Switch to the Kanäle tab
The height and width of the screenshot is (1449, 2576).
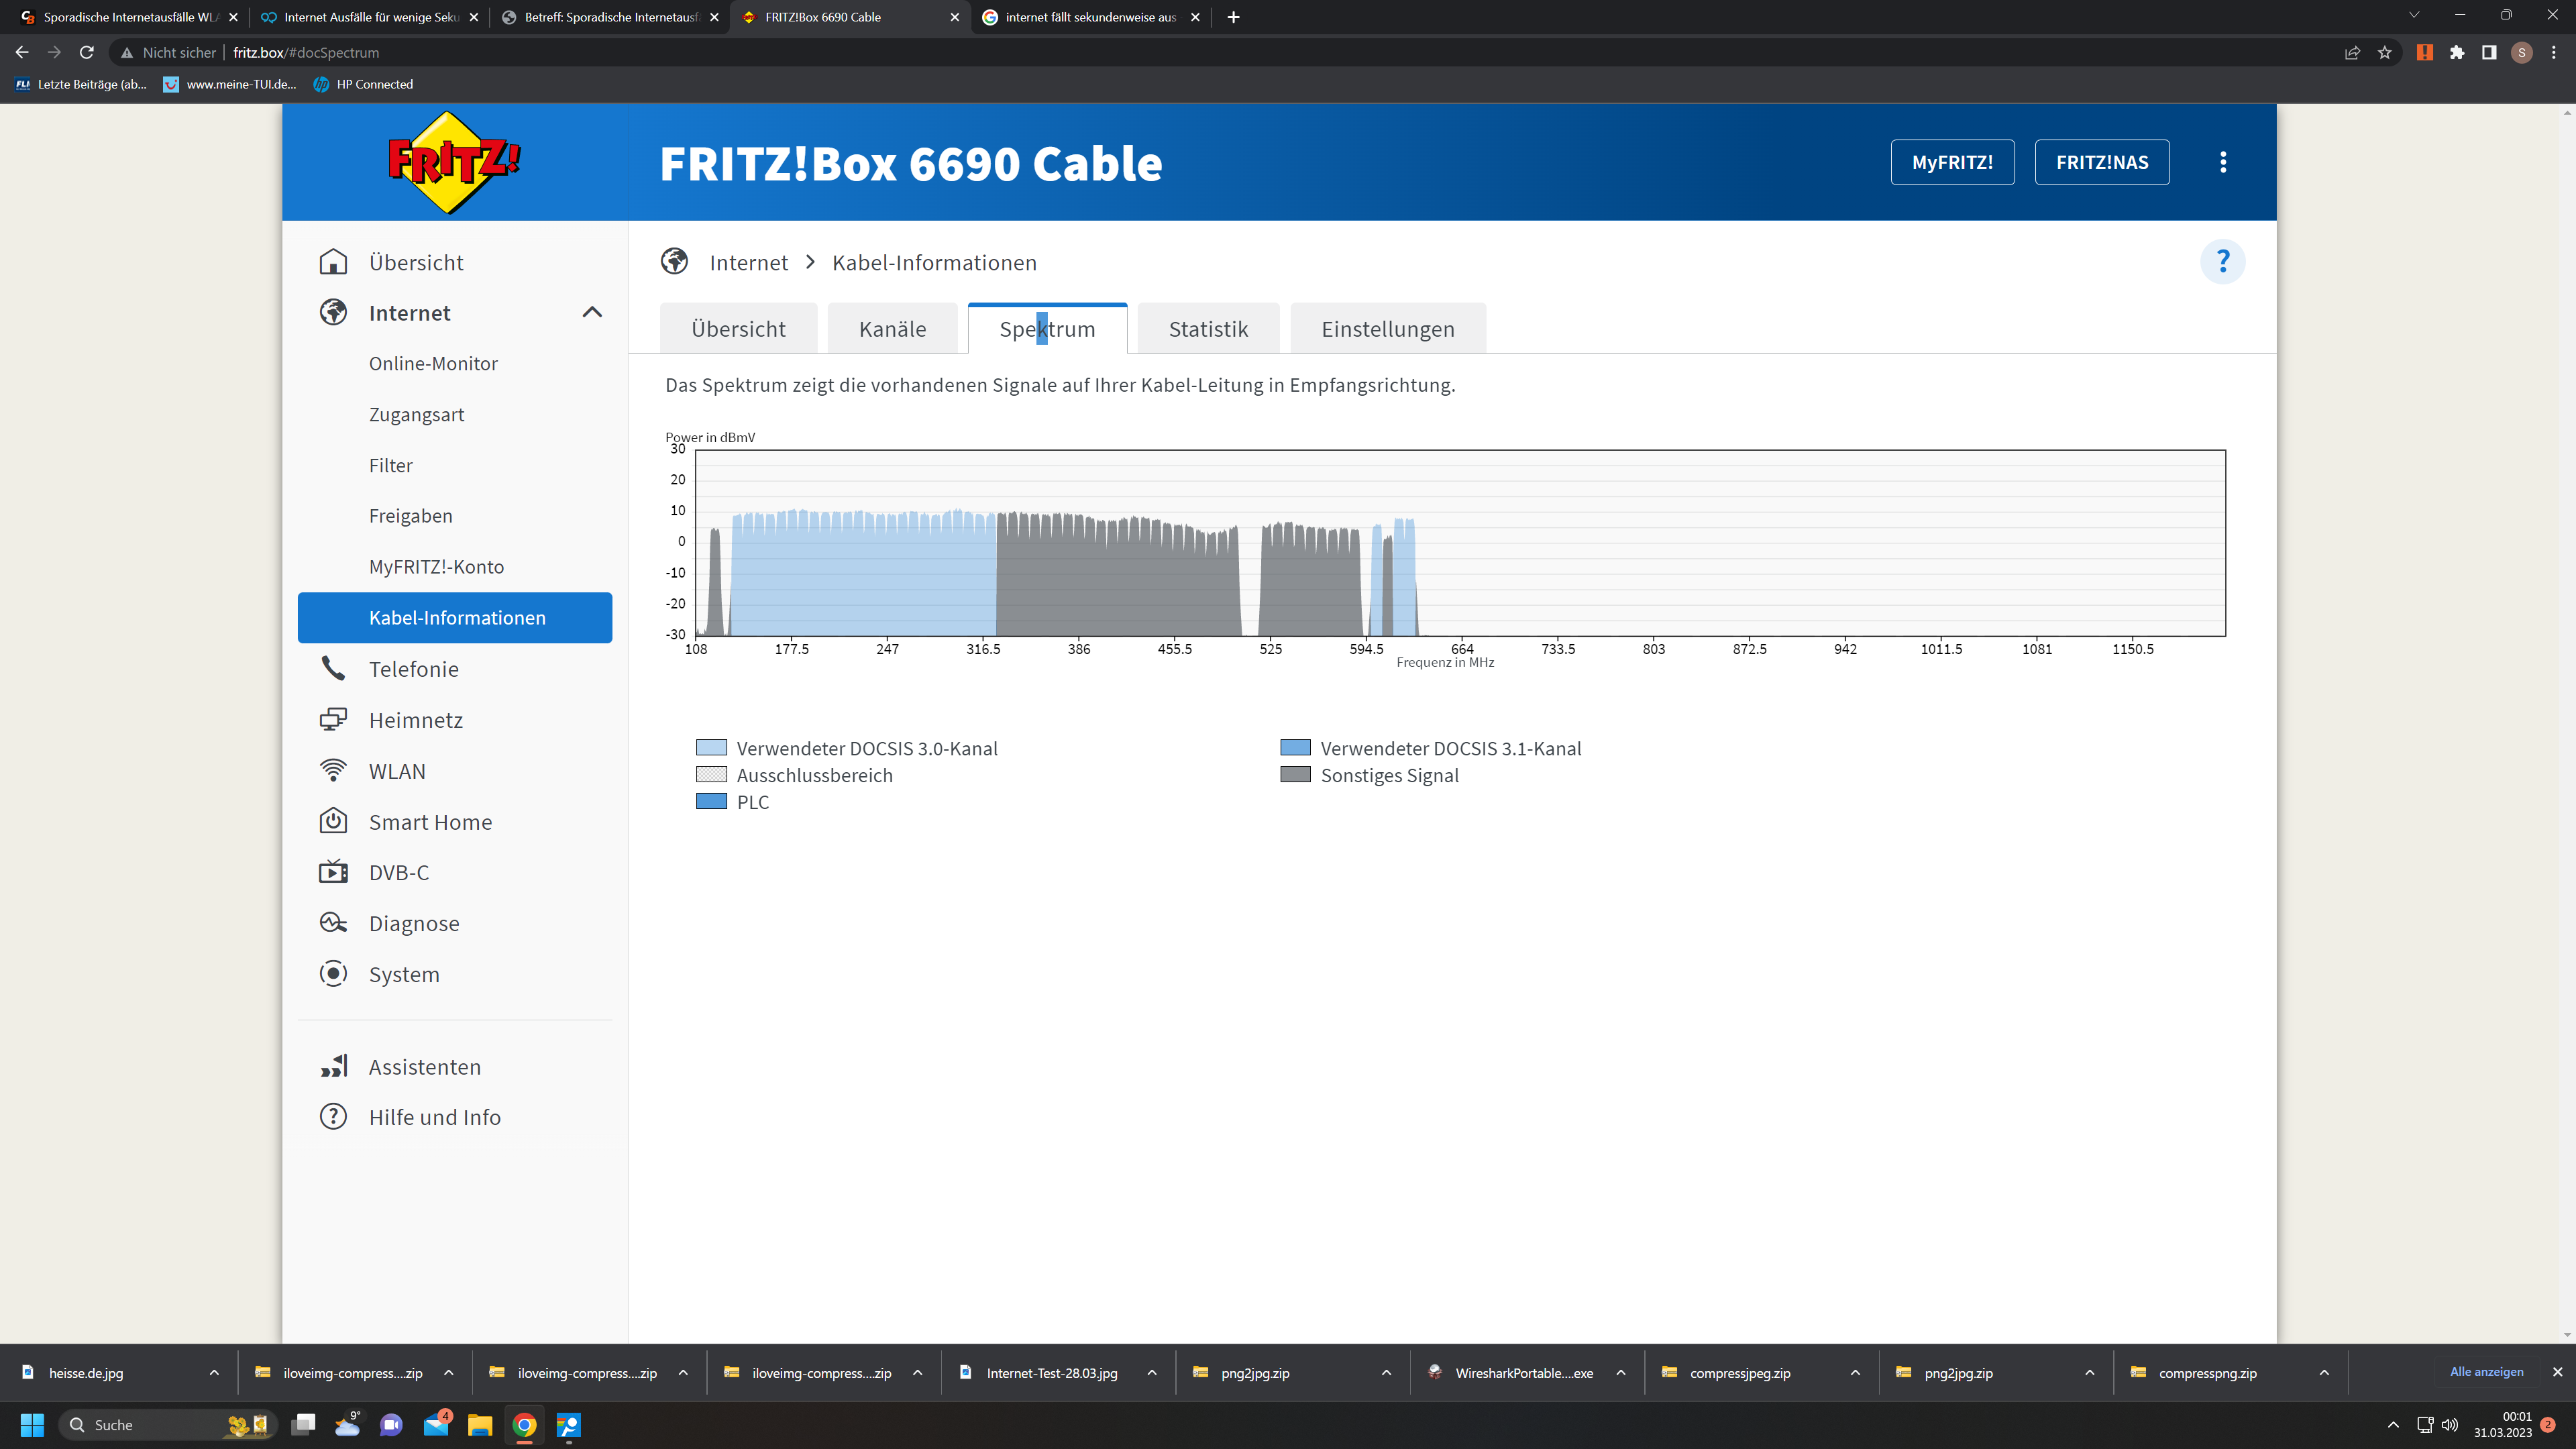point(892,329)
